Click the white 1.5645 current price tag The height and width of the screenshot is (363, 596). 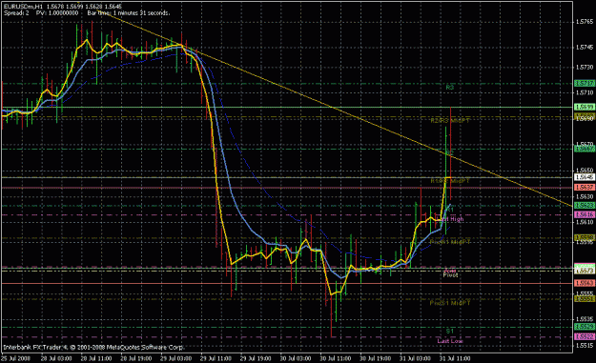point(585,177)
